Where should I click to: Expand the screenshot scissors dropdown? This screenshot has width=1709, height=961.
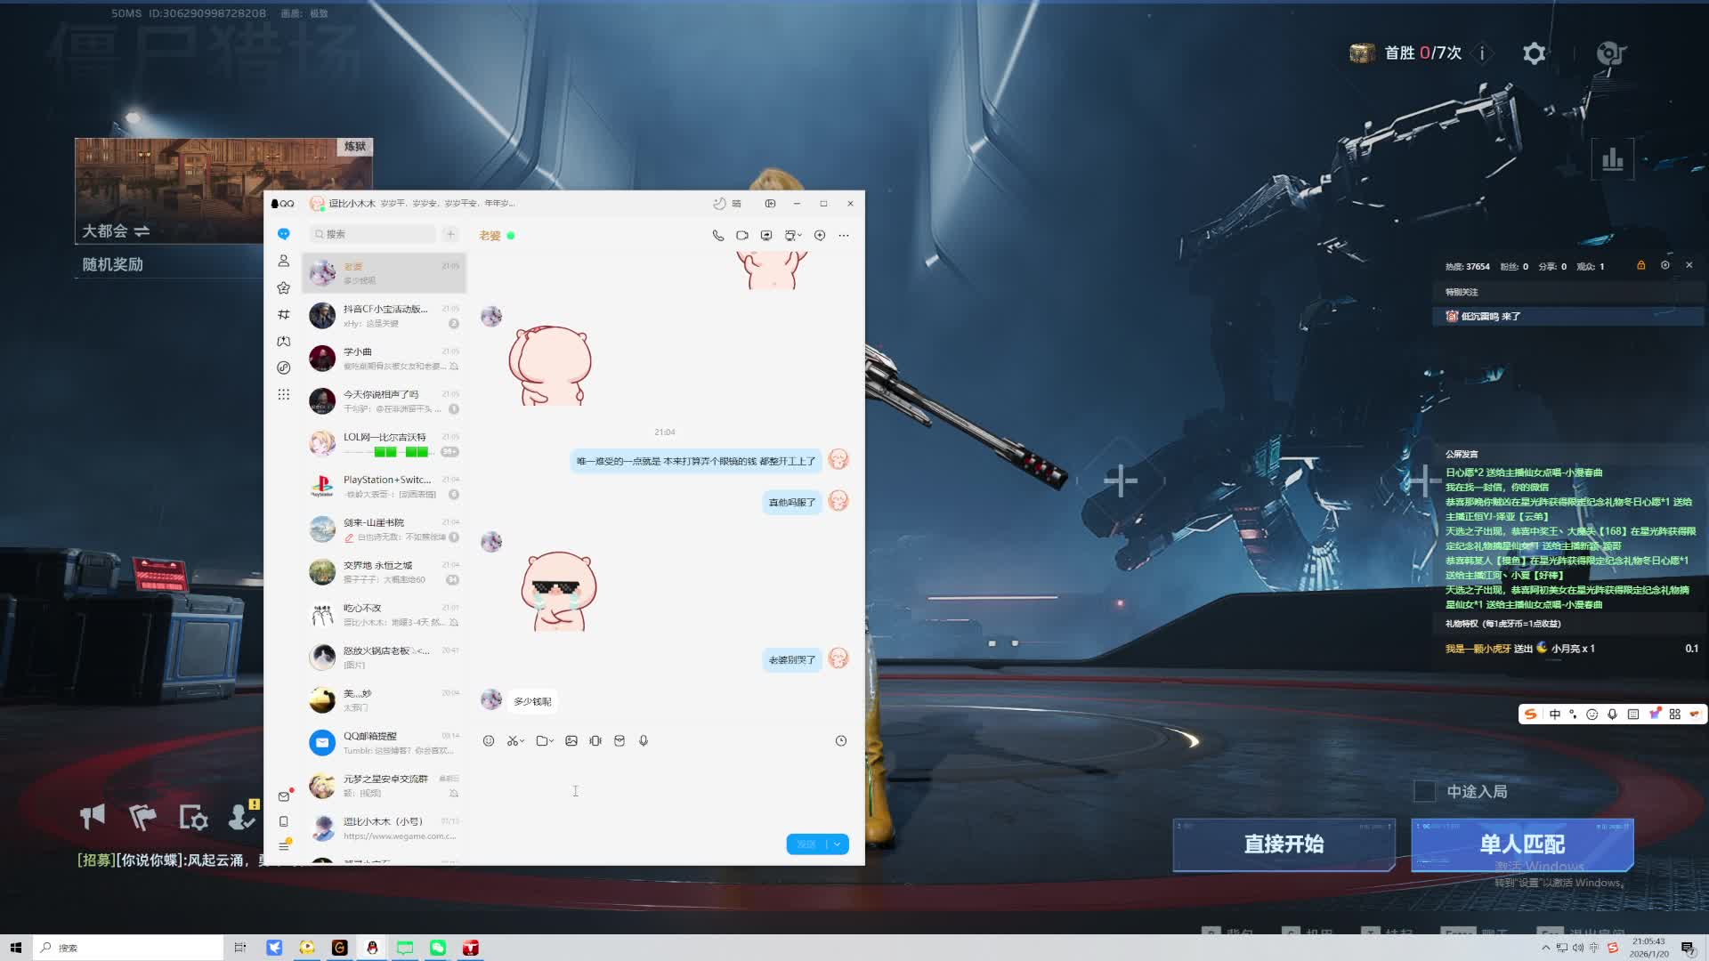click(x=522, y=741)
